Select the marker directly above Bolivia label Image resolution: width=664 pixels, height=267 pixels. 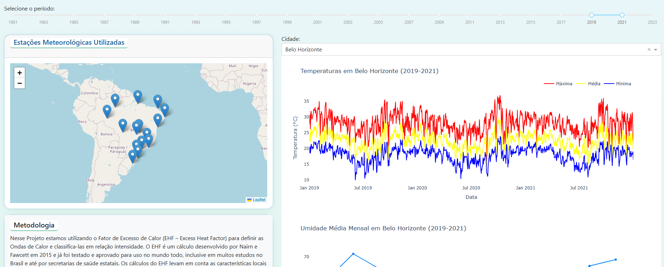coord(123,125)
